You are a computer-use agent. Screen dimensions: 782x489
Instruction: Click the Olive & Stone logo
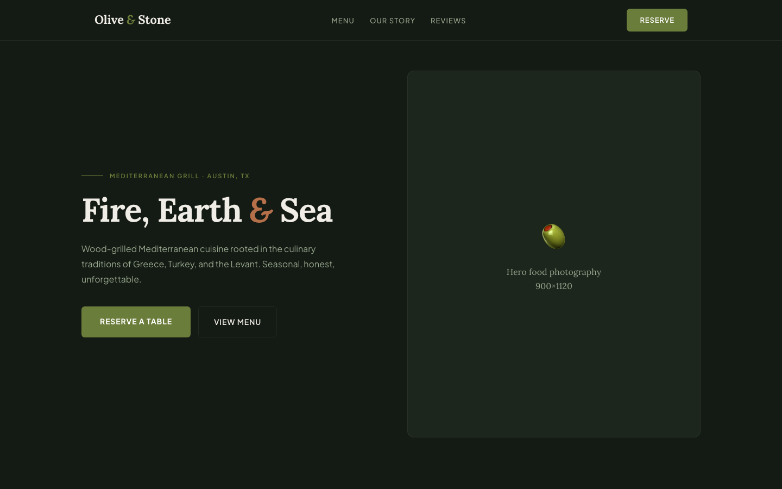(133, 20)
